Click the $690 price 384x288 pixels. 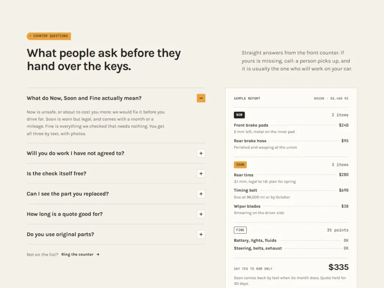tap(343, 190)
